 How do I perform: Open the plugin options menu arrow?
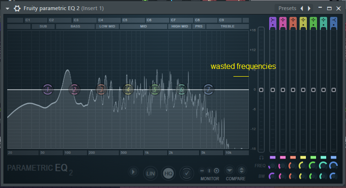(8, 9)
